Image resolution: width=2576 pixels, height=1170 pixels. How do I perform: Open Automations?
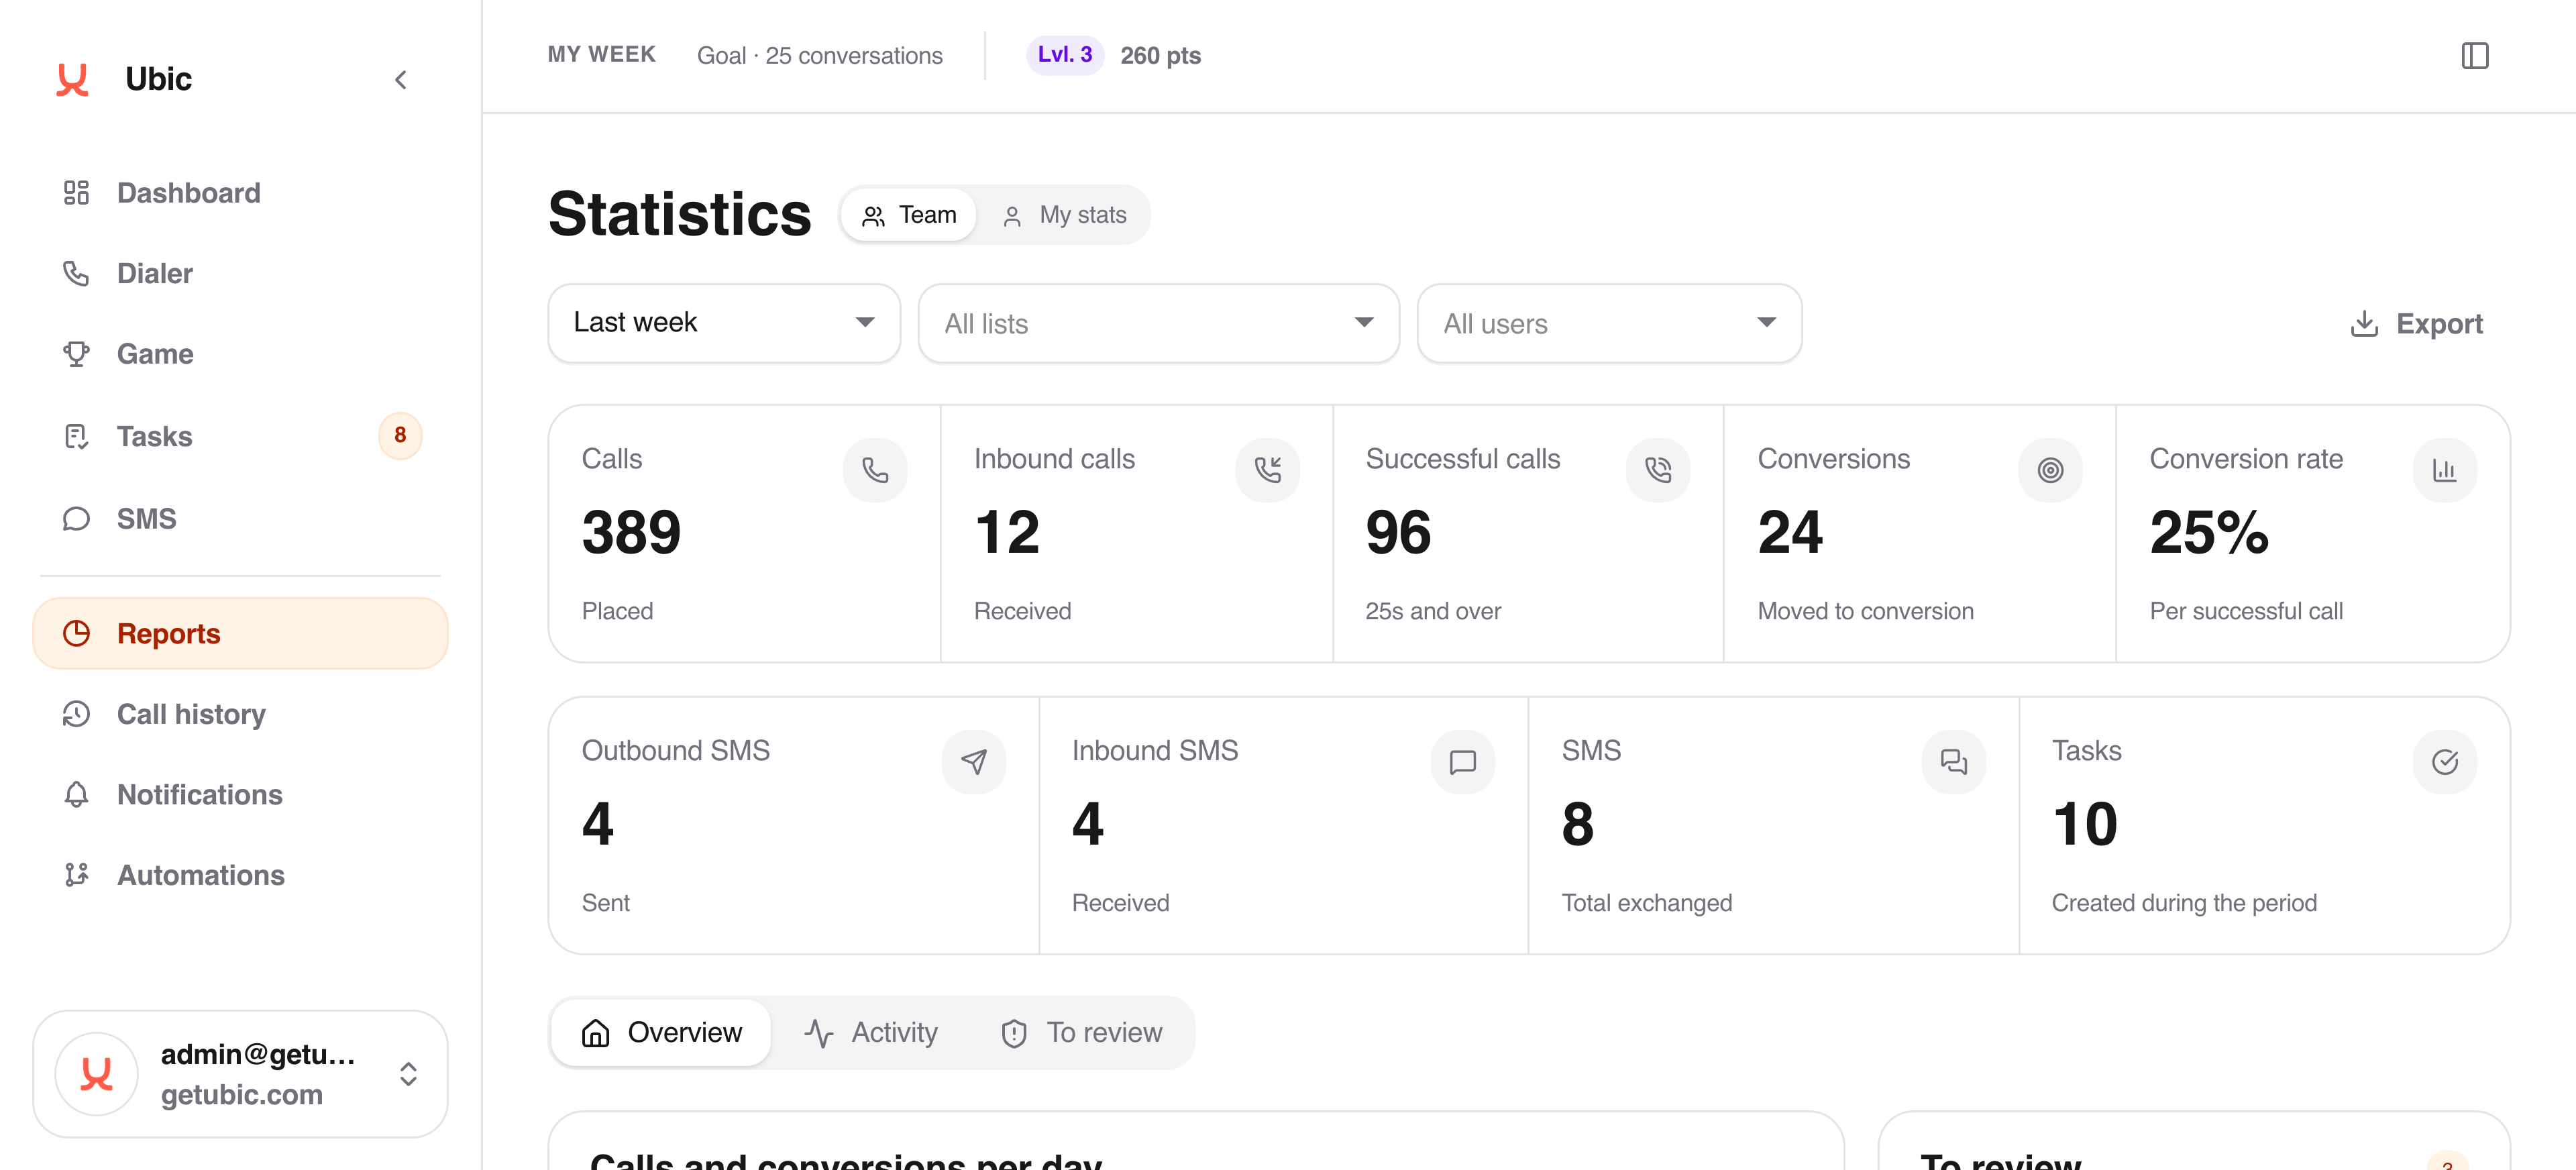240,875
